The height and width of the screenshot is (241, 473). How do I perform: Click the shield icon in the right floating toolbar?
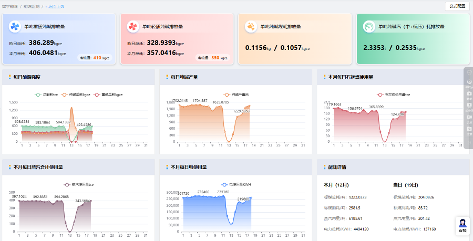(469, 72)
